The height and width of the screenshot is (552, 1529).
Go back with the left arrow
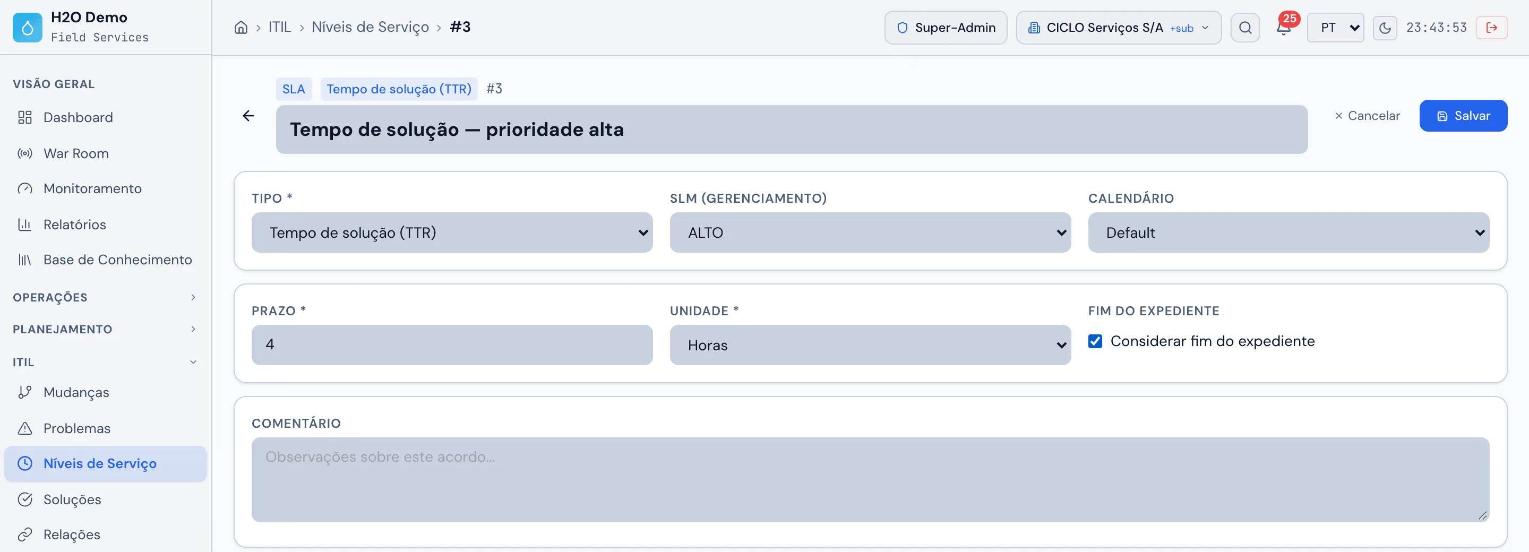click(x=248, y=116)
